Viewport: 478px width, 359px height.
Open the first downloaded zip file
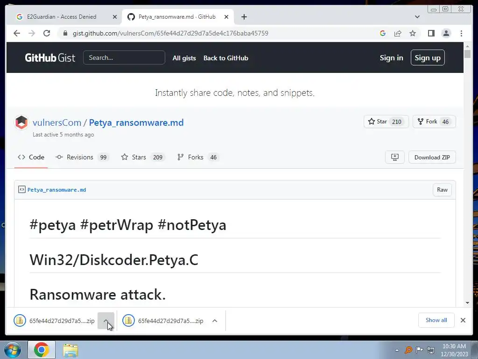(x=54, y=321)
